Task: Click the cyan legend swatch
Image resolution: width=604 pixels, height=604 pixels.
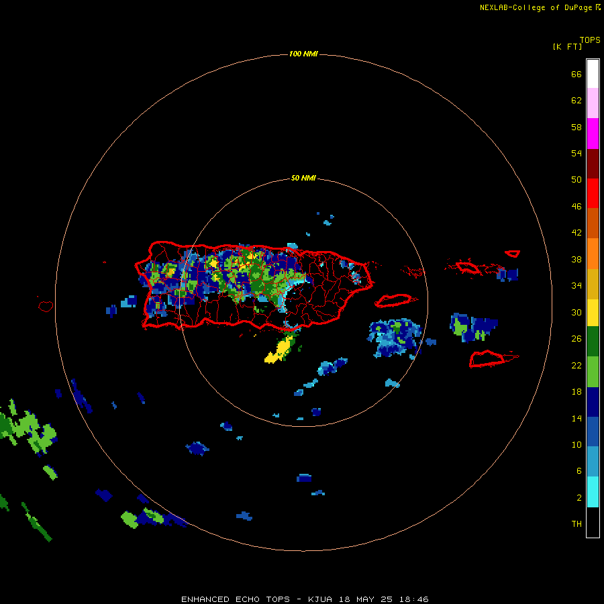Action: (x=593, y=492)
